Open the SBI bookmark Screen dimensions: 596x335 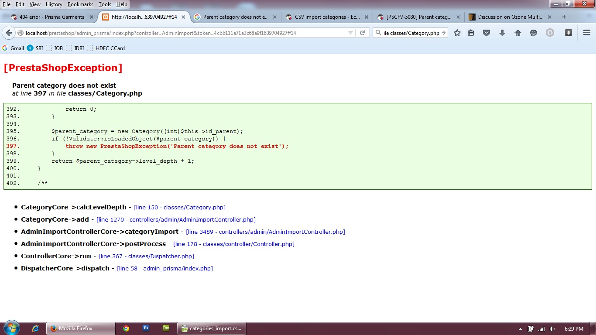[x=35, y=48]
